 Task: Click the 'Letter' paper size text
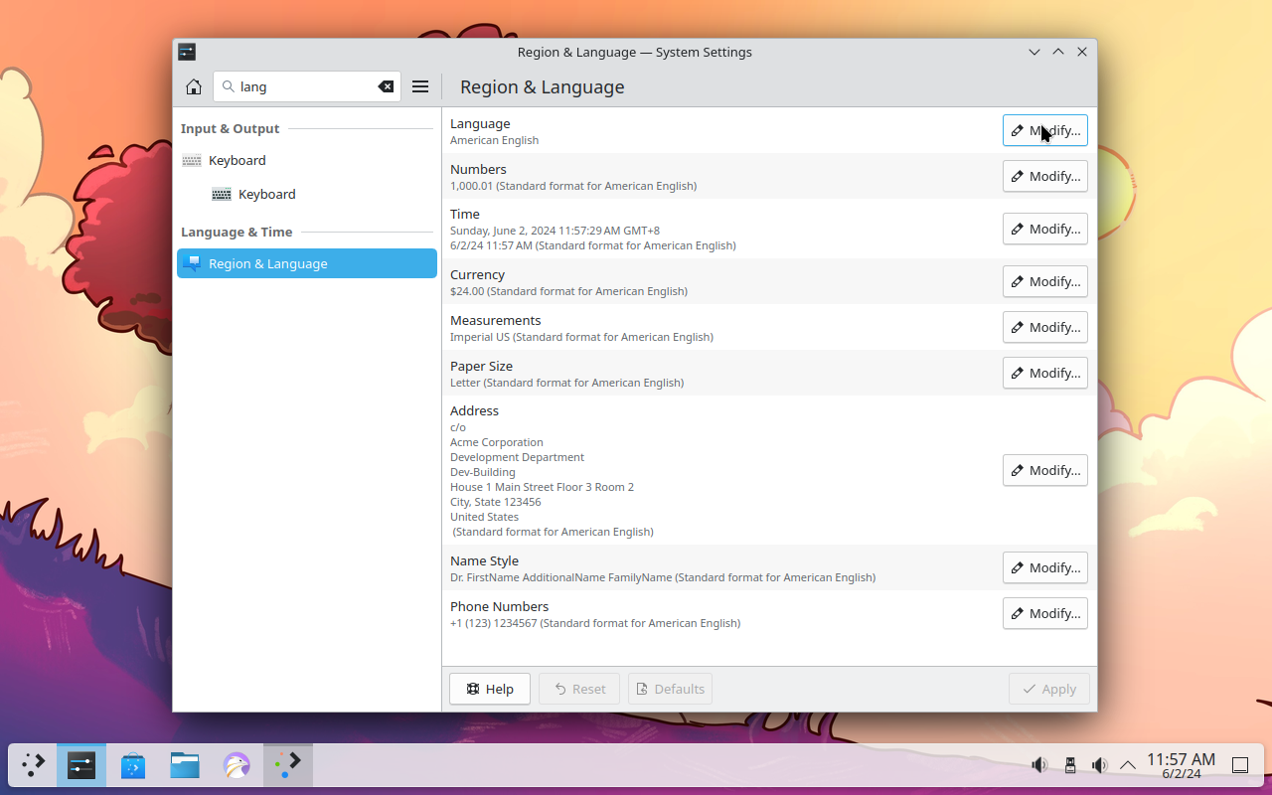[x=465, y=383]
